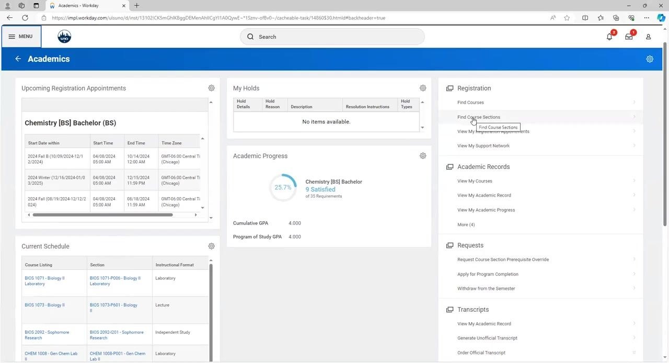Click the Find Course Sections link
Viewport: 669px width, 363px height.
click(x=479, y=117)
